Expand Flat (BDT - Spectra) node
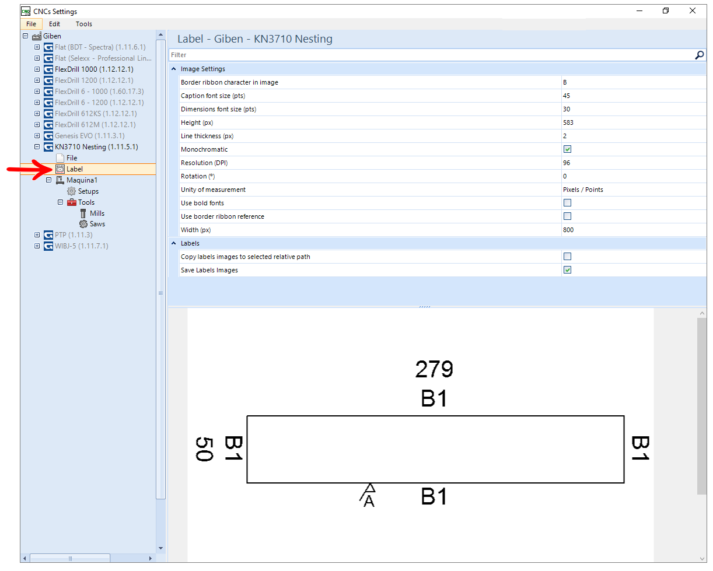The height and width of the screenshot is (571, 713). 37,47
